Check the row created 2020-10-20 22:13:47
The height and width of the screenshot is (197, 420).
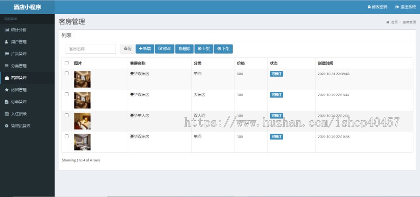[67, 94]
